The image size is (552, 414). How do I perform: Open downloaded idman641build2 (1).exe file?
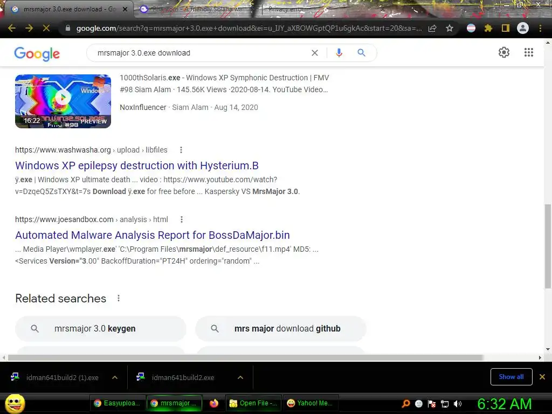point(56,377)
